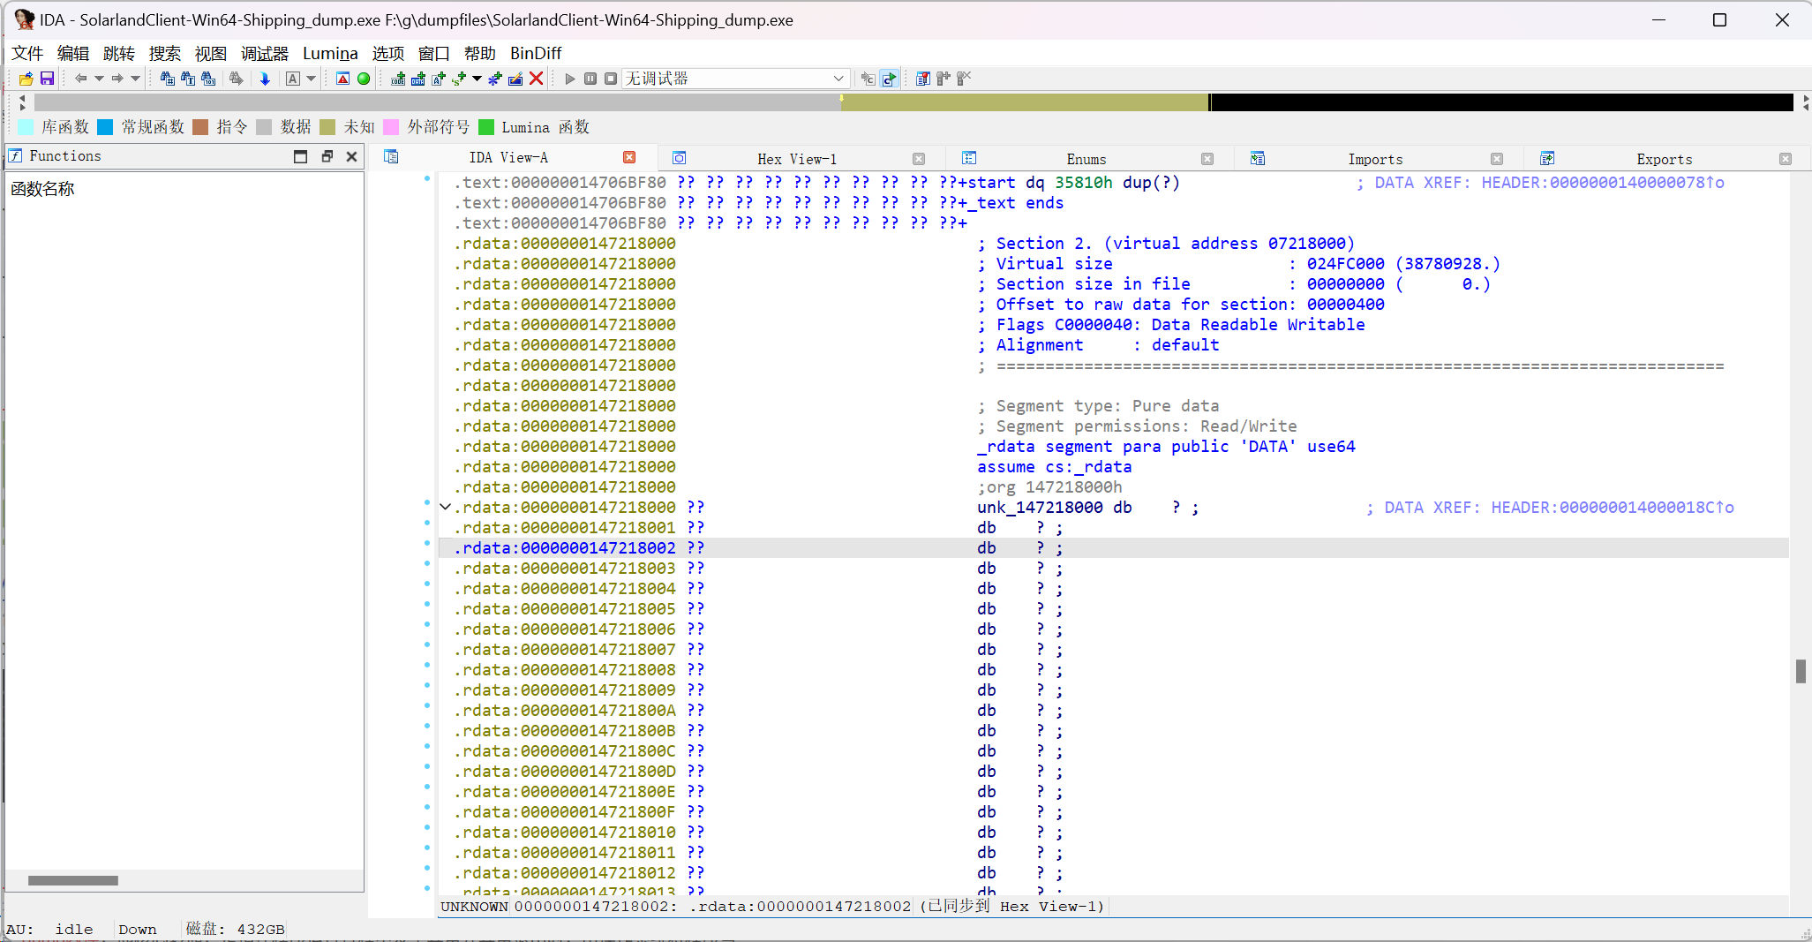Switch to the Imports tab

click(x=1374, y=159)
